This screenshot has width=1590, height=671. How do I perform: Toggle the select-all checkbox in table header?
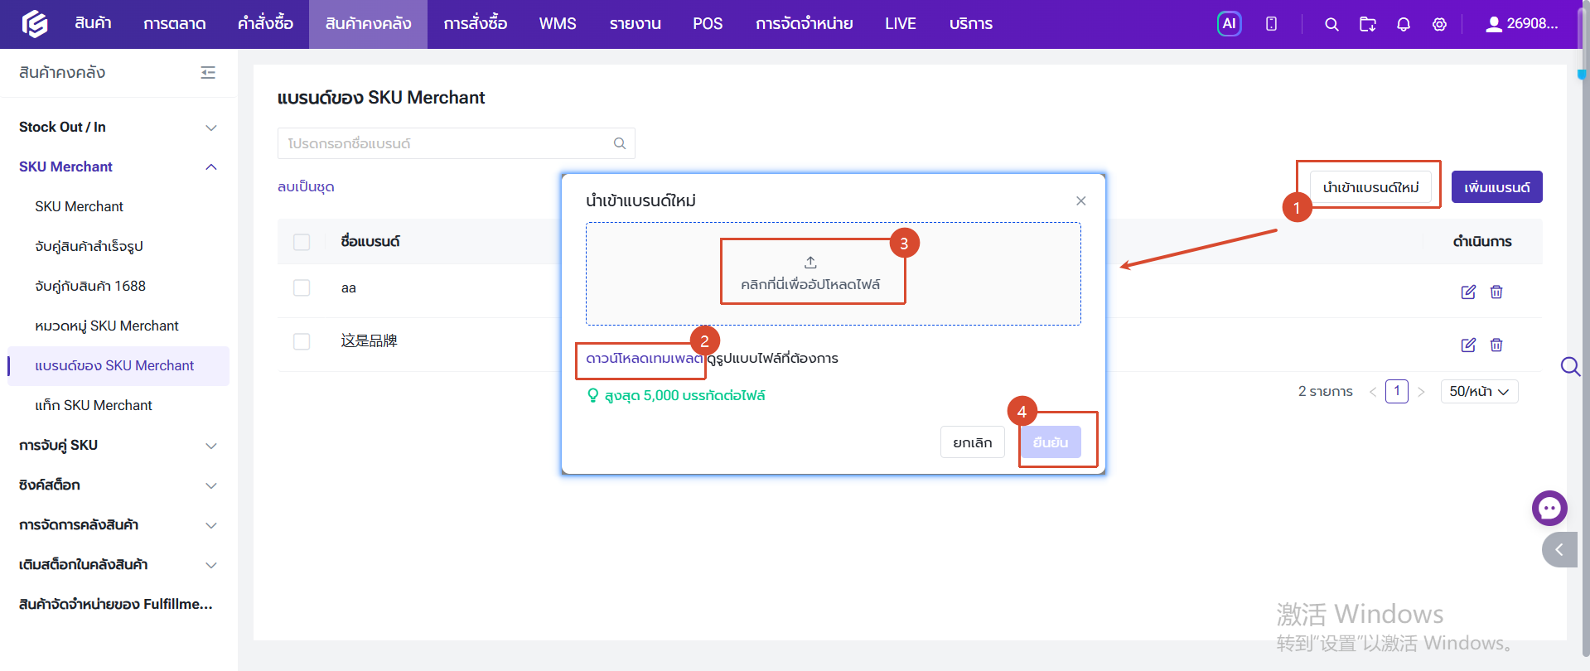[x=302, y=242]
